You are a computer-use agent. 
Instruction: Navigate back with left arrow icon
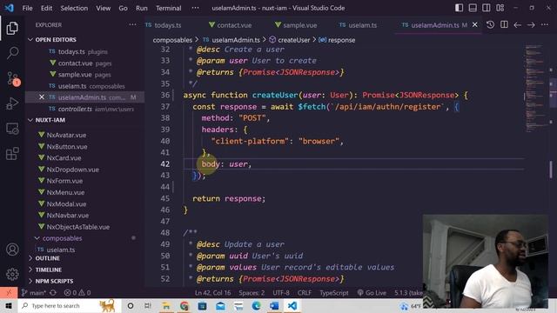tap(518, 25)
